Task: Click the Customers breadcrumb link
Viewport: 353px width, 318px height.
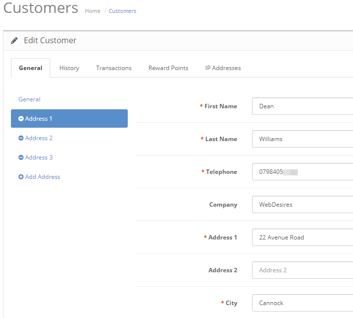Action: coord(122,11)
